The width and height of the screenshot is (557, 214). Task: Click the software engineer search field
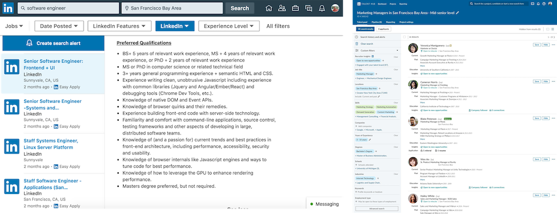click(68, 8)
